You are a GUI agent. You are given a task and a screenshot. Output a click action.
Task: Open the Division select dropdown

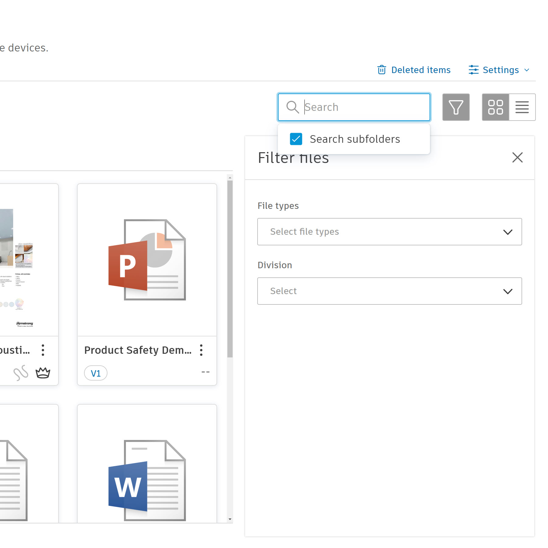pyautogui.click(x=389, y=291)
